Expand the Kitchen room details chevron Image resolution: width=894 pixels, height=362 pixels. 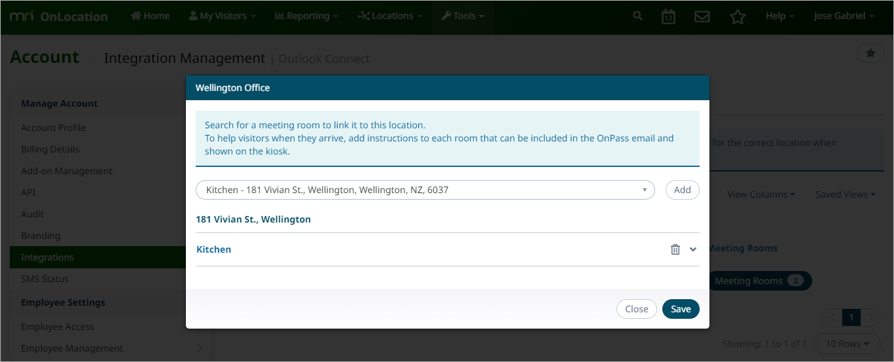point(693,249)
